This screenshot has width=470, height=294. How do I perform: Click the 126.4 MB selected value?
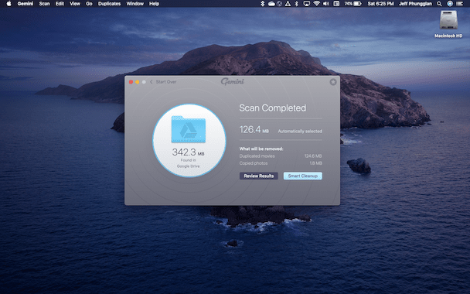(254, 130)
